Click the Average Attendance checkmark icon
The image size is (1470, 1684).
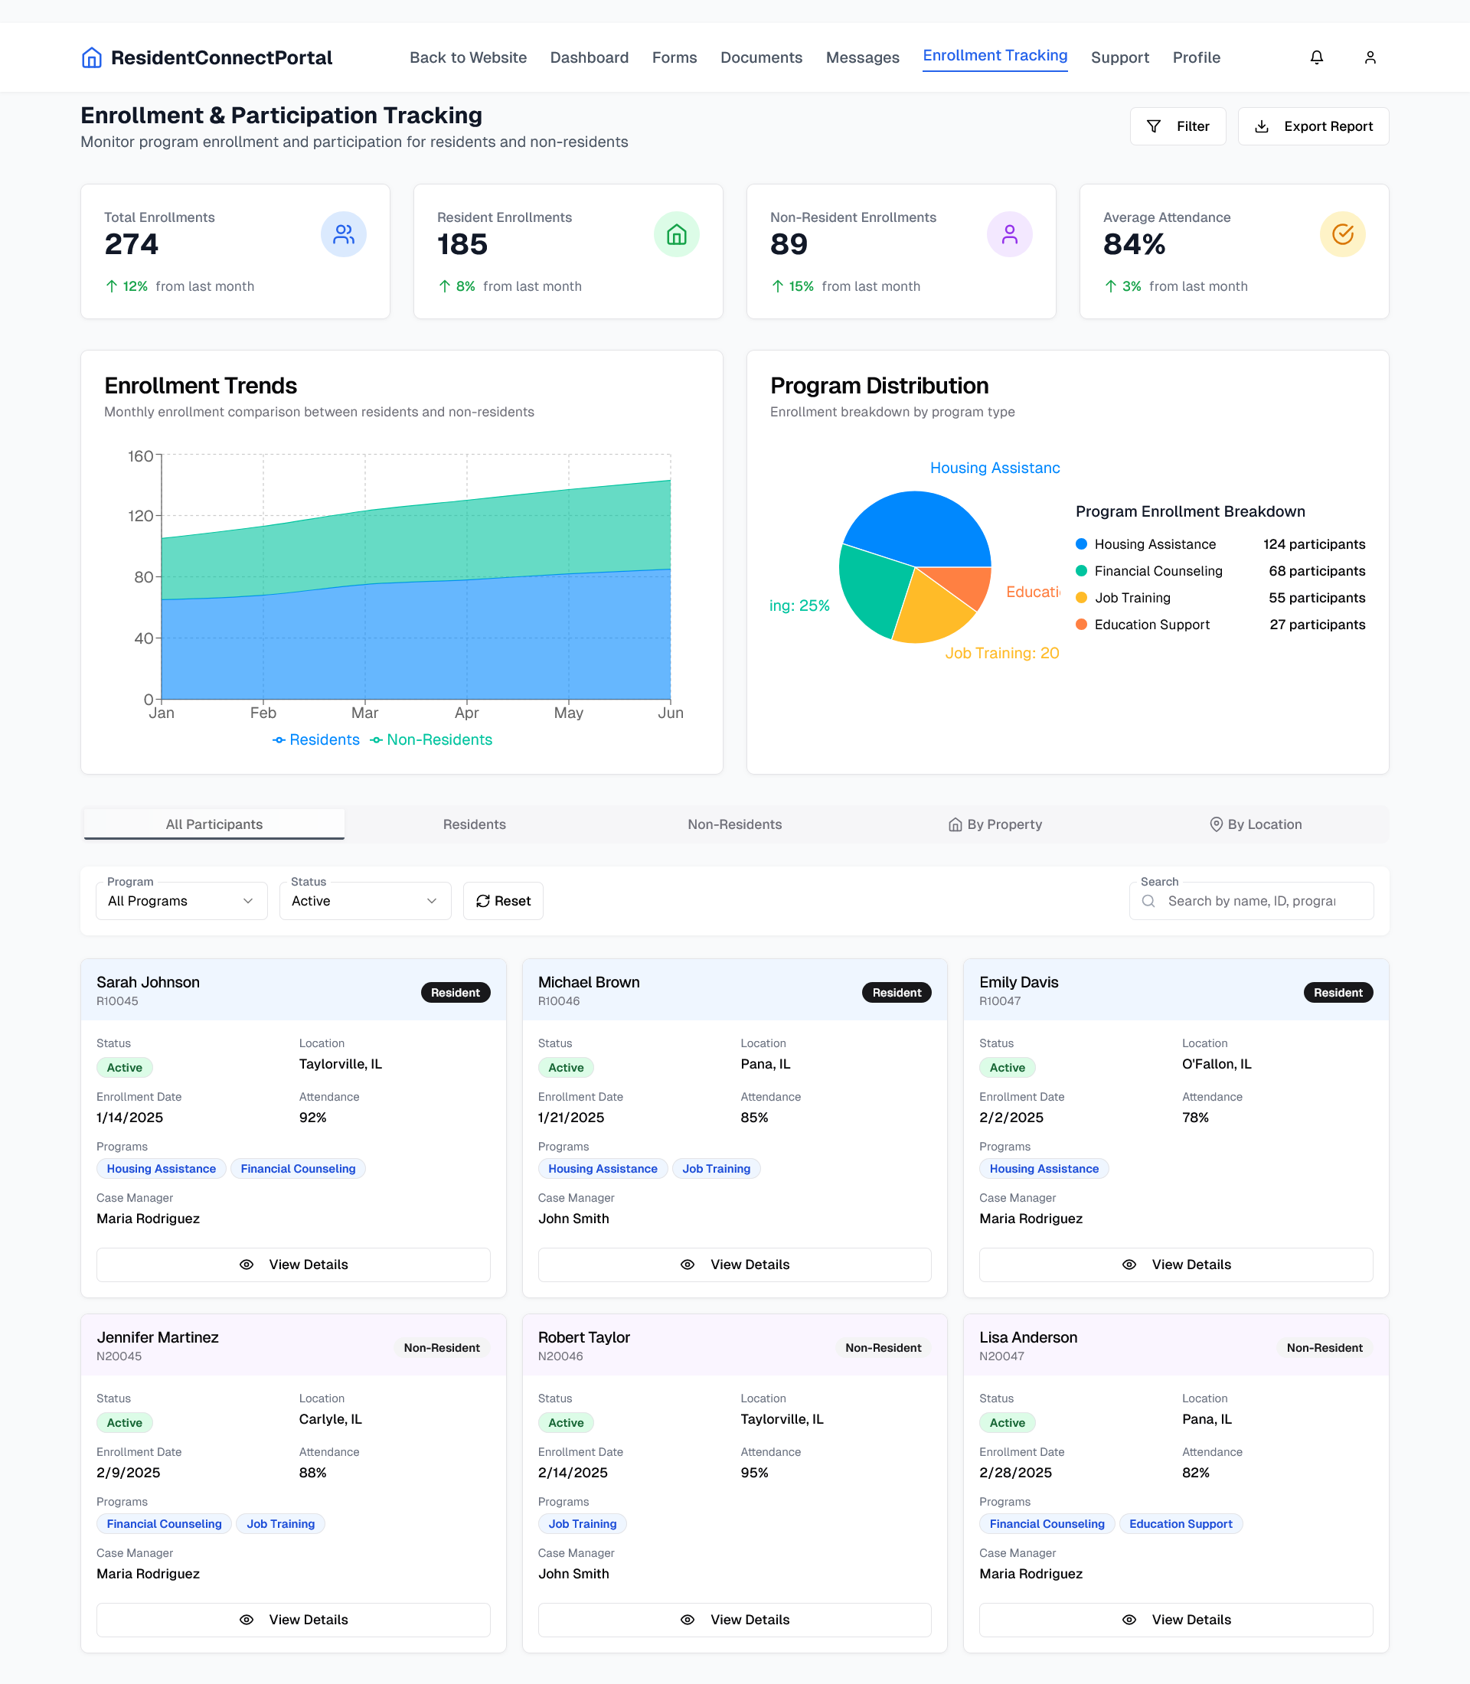pyautogui.click(x=1342, y=234)
